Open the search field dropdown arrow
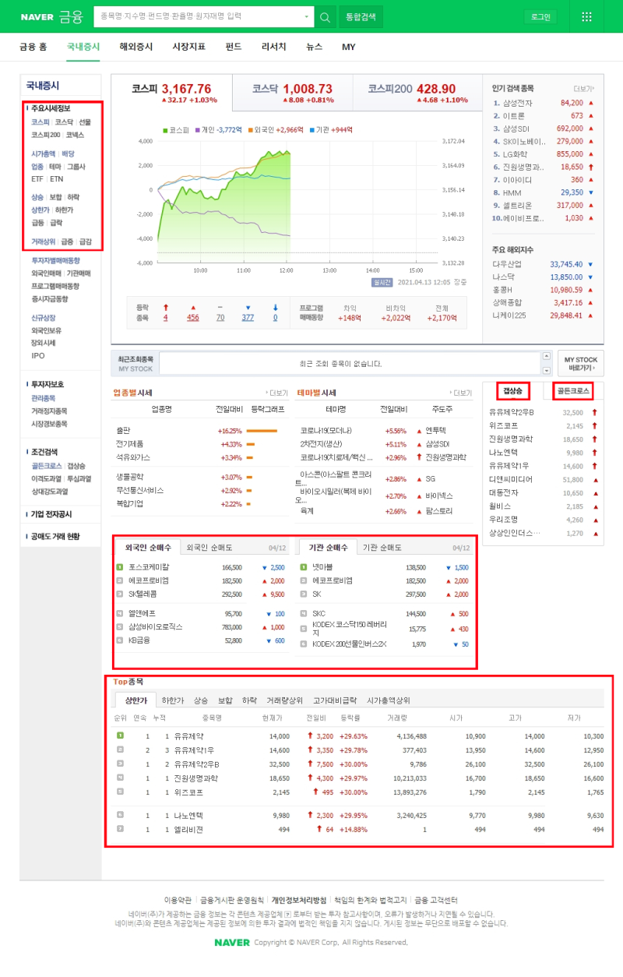The image size is (623, 977). tap(306, 16)
